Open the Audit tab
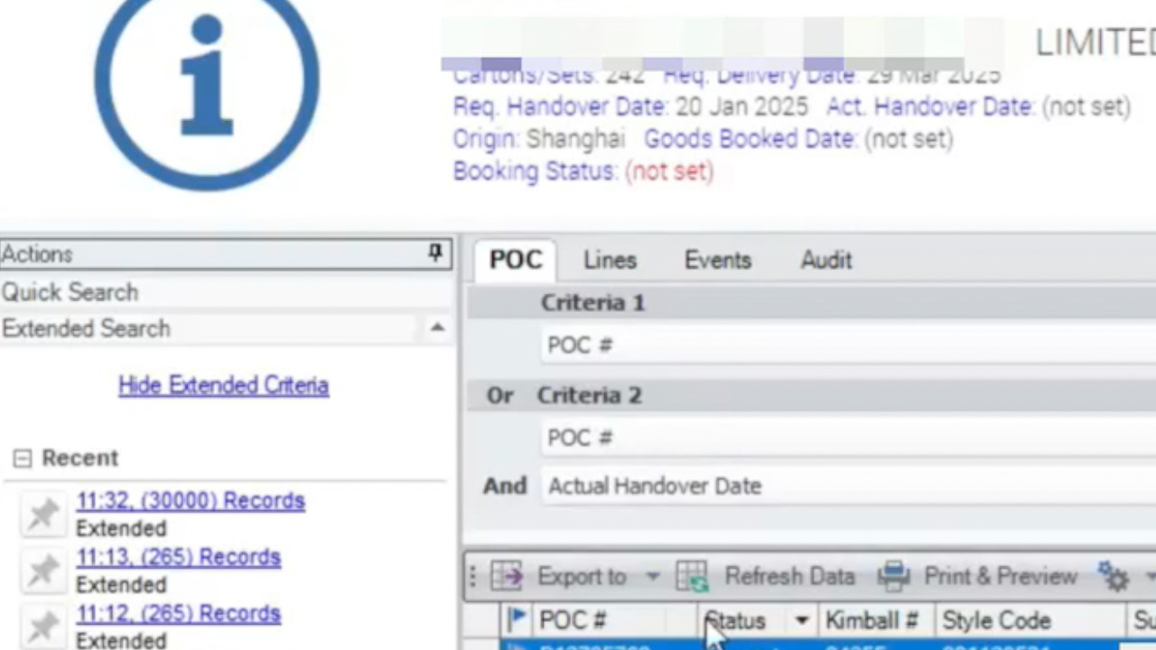 tap(825, 260)
